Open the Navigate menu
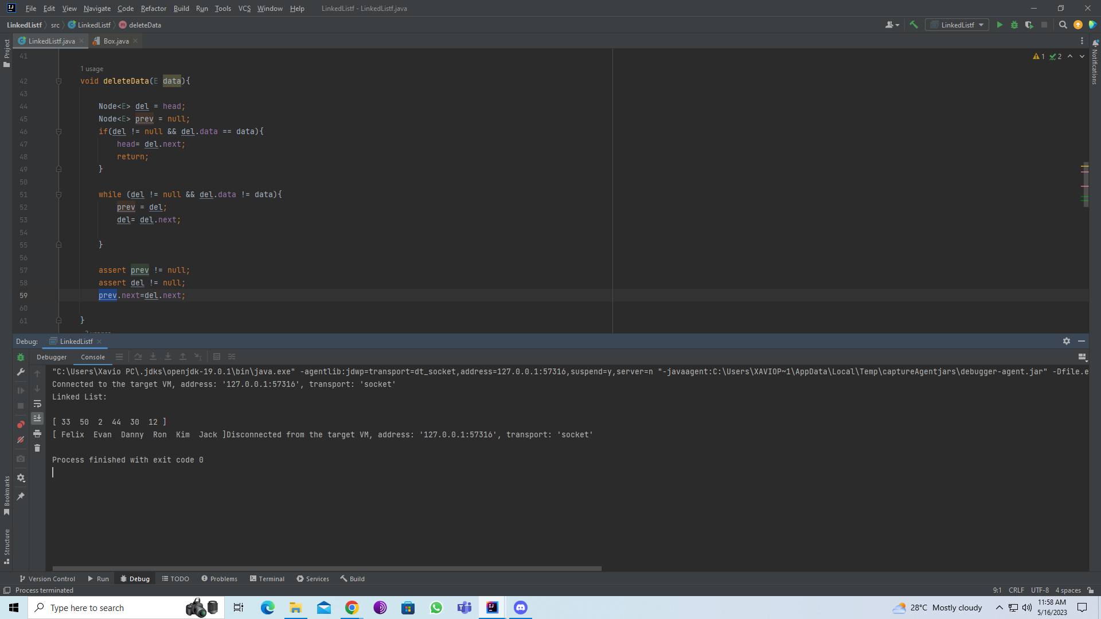 tap(97, 9)
